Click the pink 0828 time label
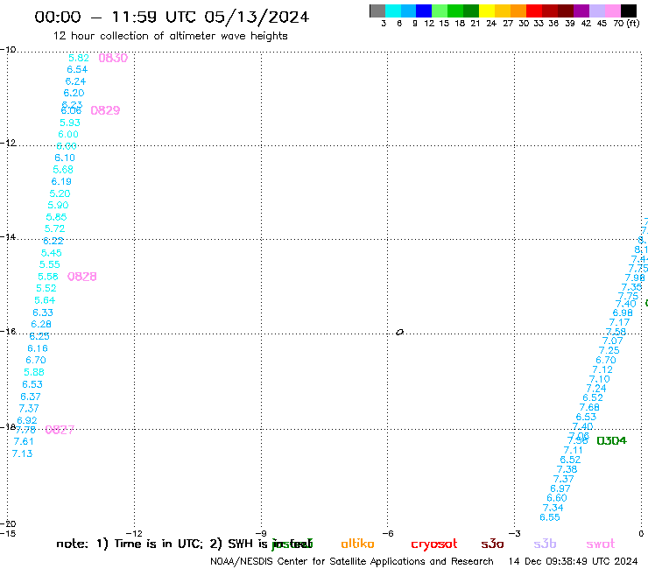This screenshot has width=648, height=569. point(81,277)
